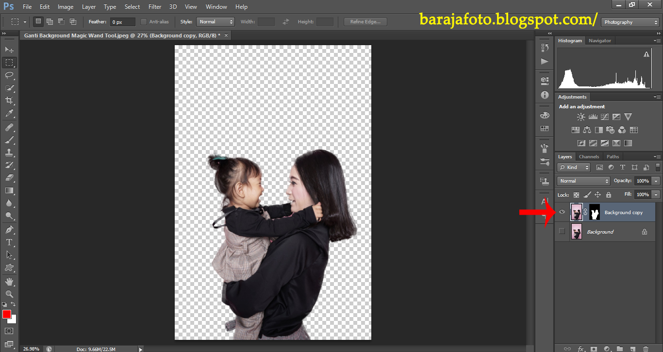Click the layer mask link icon
The width and height of the screenshot is (663, 352).
[x=585, y=212]
